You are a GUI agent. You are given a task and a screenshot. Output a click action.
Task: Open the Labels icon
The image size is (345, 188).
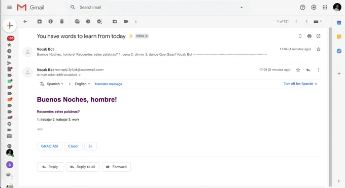126,21
